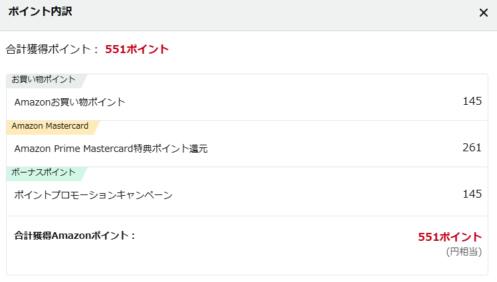Click the yellow Amazon Mastercard category tag
The height and width of the screenshot is (282, 497).
tap(50, 127)
